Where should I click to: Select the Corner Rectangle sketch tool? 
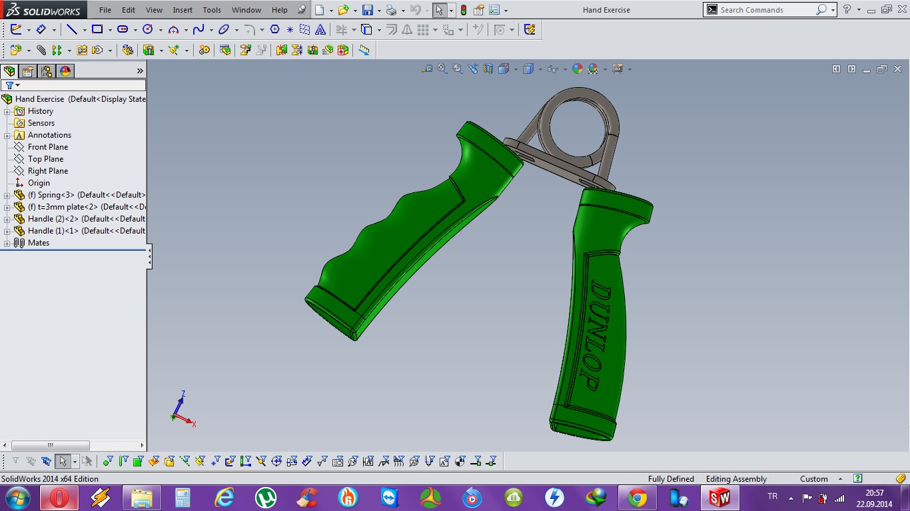coord(97,29)
